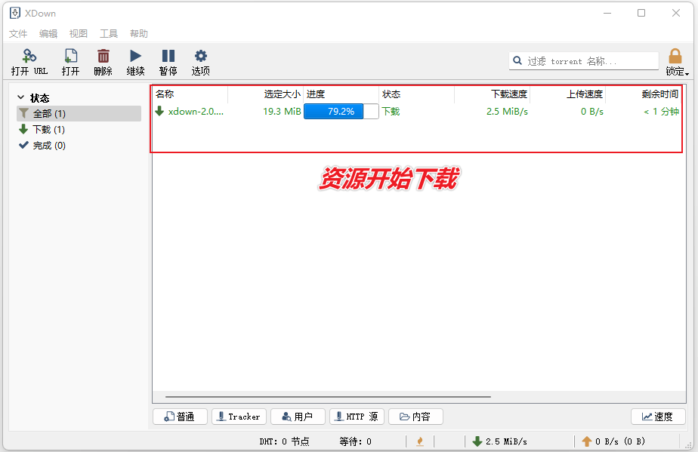The width and height of the screenshot is (698, 452).
Task: Click the 79.2% progress bar
Action: point(341,111)
